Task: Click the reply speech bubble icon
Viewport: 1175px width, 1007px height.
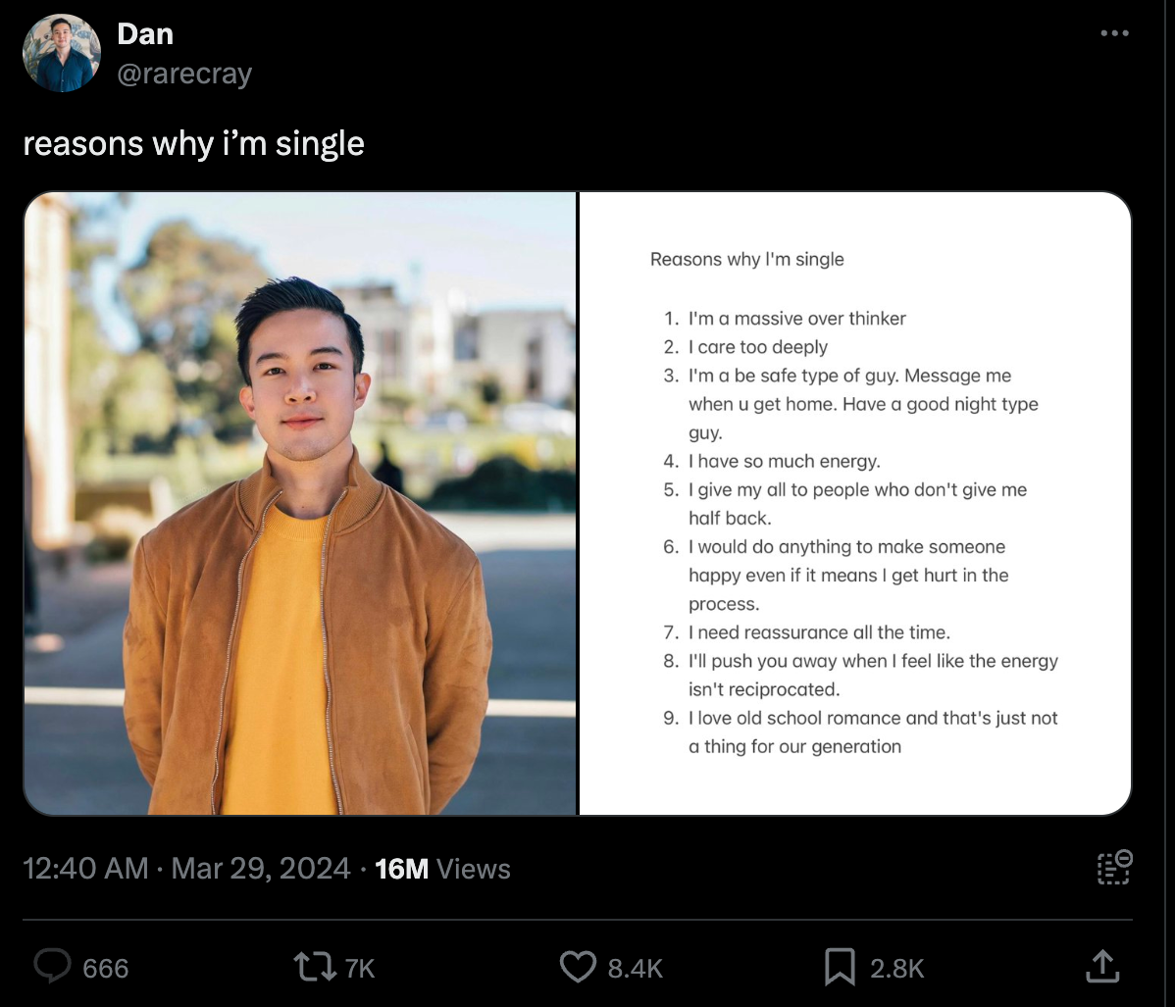Action: (52, 966)
